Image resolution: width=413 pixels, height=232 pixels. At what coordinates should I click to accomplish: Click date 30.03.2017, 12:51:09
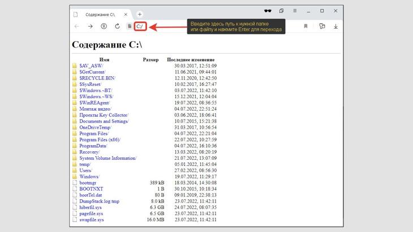(x=195, y=65)
